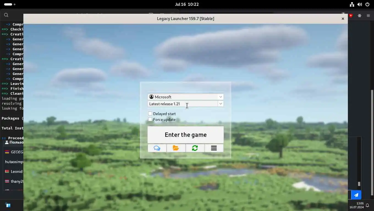Open the power icon in the top bar
The width and height of the screenshot is (374, 211).
click(x=367, y=4)
